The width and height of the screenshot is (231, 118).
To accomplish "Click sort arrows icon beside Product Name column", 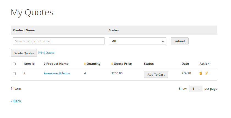I will [45, 64].
